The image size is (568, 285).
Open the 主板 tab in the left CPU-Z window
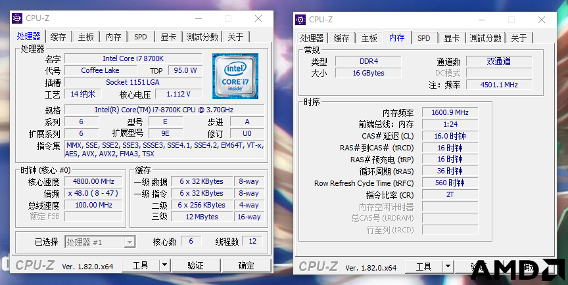86,37
